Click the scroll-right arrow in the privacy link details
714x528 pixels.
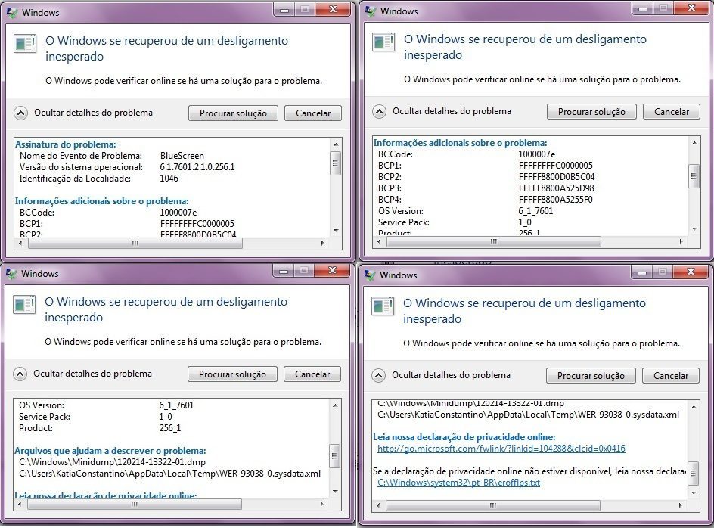point(680,505)
